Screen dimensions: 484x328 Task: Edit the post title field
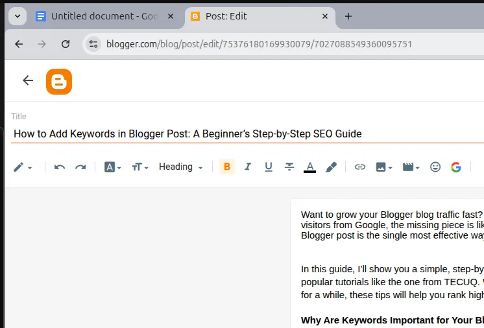click(248, 134)
